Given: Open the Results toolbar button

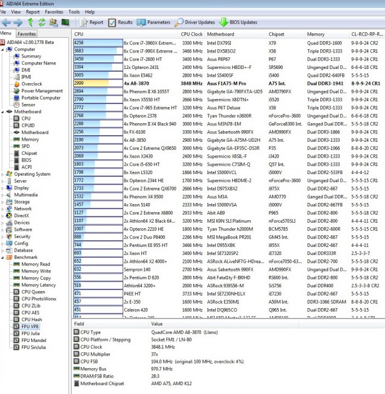Looking at the screenshot, I should 120,22.
